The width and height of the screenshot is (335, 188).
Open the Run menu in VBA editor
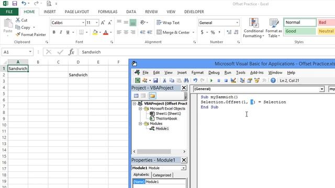tap(228, 73)
